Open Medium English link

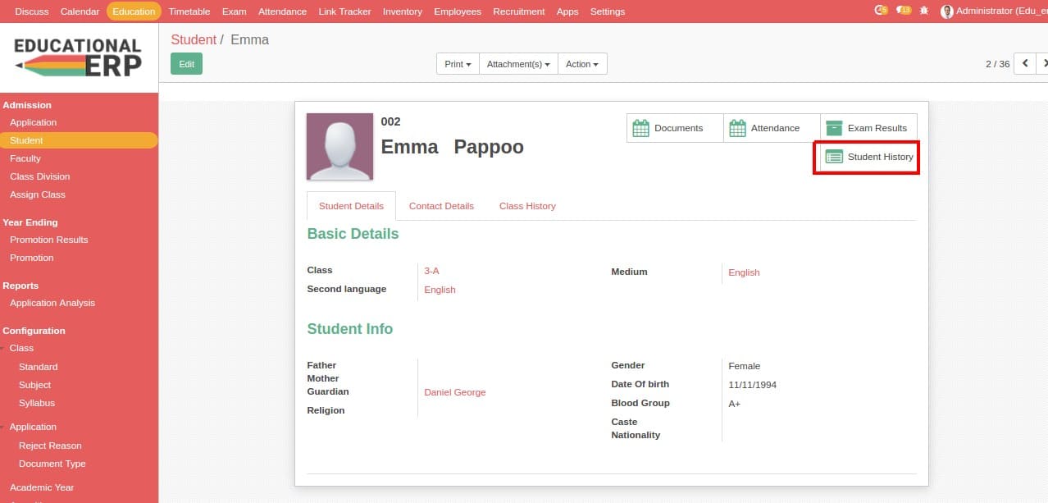click(x=744, y=272)
